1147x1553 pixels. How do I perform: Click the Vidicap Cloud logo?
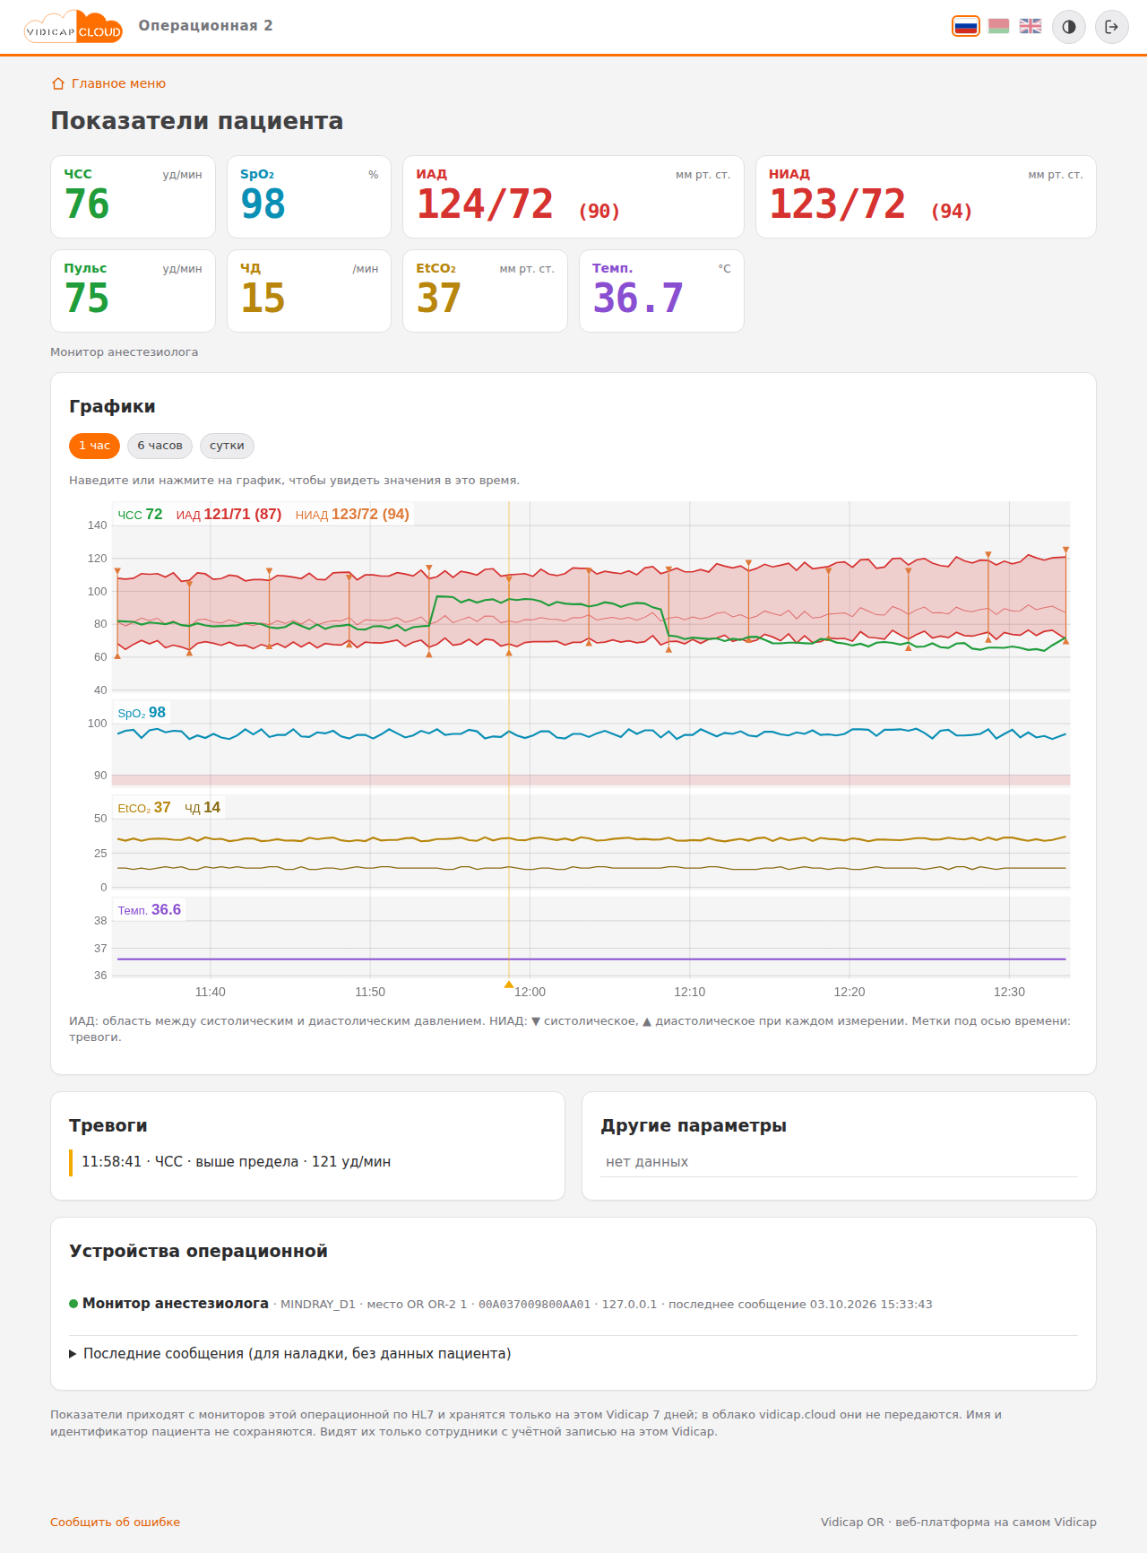pyautogui.click(x=73, y=27)
